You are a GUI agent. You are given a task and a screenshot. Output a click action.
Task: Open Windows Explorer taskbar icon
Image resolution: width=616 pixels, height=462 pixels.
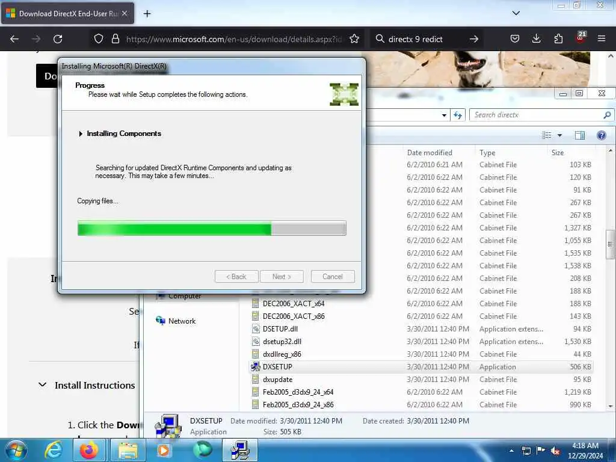[x=128, y=450]
